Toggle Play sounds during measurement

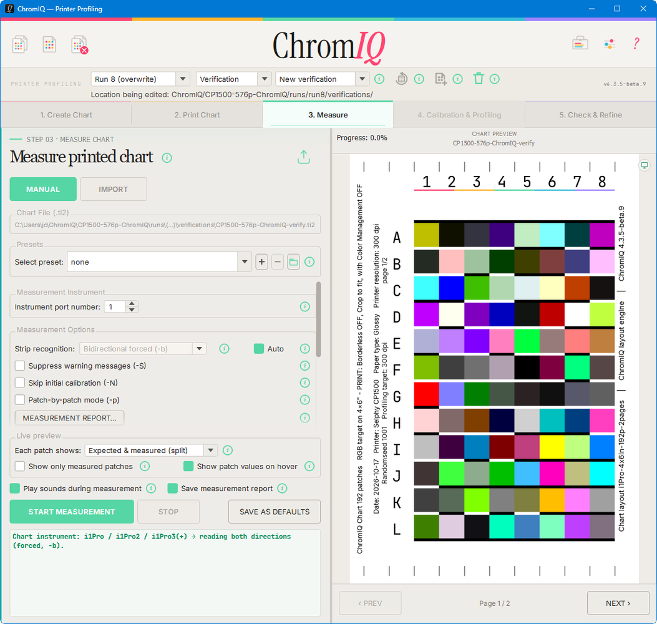[15, 488]
